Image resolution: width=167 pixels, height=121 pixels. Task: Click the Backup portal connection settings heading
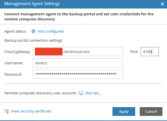(33, 40)
